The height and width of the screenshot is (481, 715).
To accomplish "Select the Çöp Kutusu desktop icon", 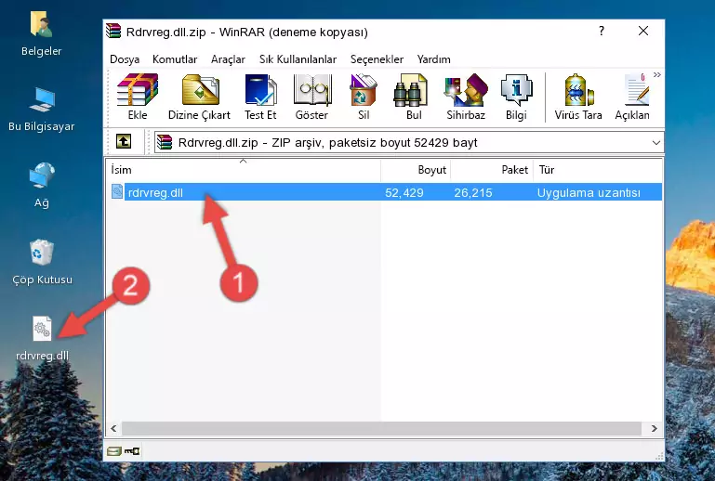I will click(42, 263).
